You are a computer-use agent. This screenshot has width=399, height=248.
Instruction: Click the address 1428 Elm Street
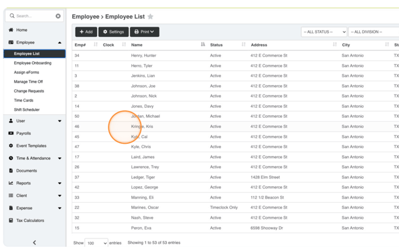[265, 177]
